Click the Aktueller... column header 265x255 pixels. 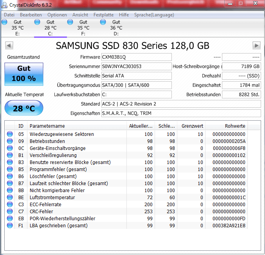(x=141, y=126)
